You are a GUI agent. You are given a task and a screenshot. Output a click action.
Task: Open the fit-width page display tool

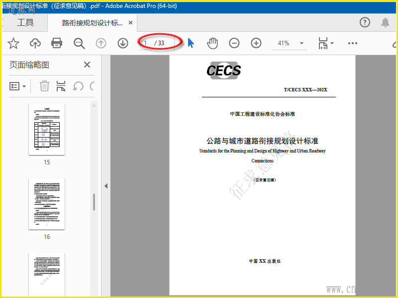323,43
